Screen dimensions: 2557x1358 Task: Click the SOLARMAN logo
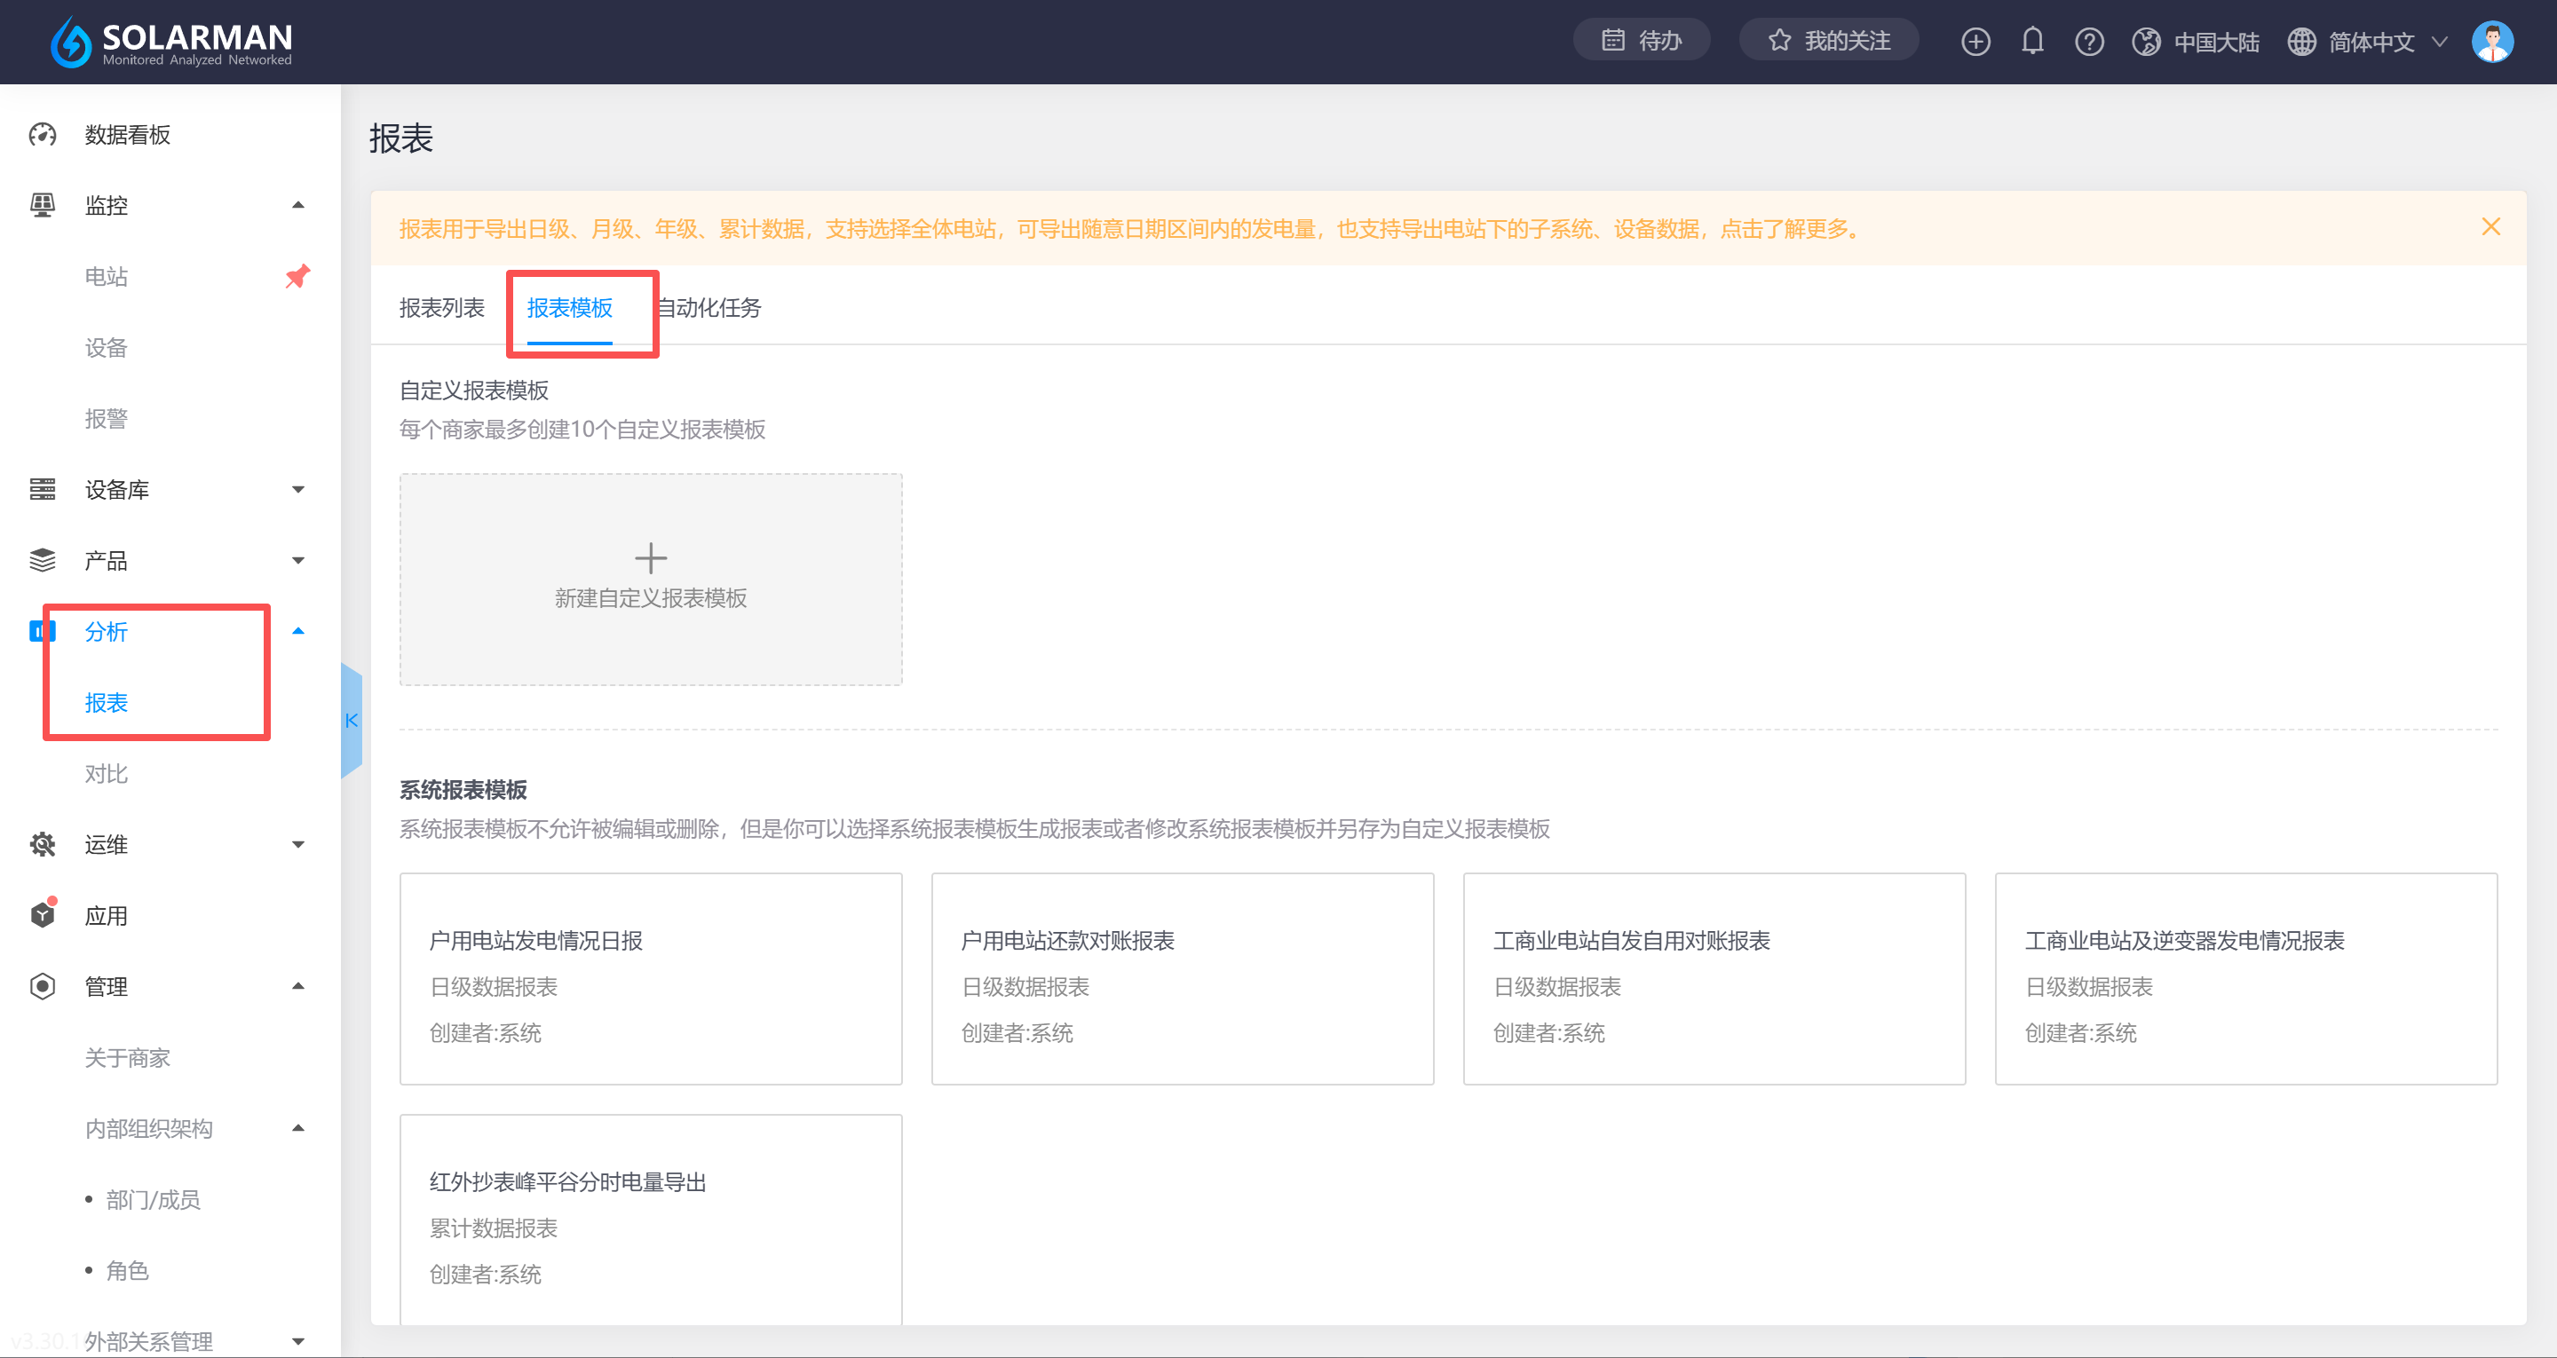(x=170, y=42)
